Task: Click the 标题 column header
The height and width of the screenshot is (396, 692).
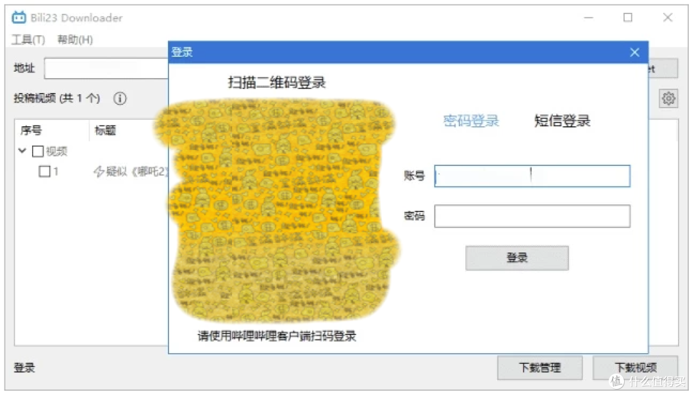Action: click(x=105, y=130)
